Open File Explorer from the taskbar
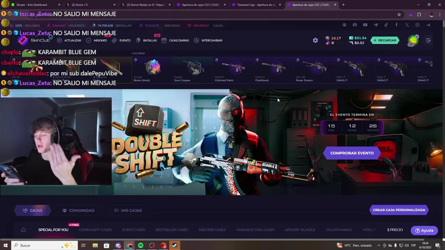445x250 pixels. point(95,245)
